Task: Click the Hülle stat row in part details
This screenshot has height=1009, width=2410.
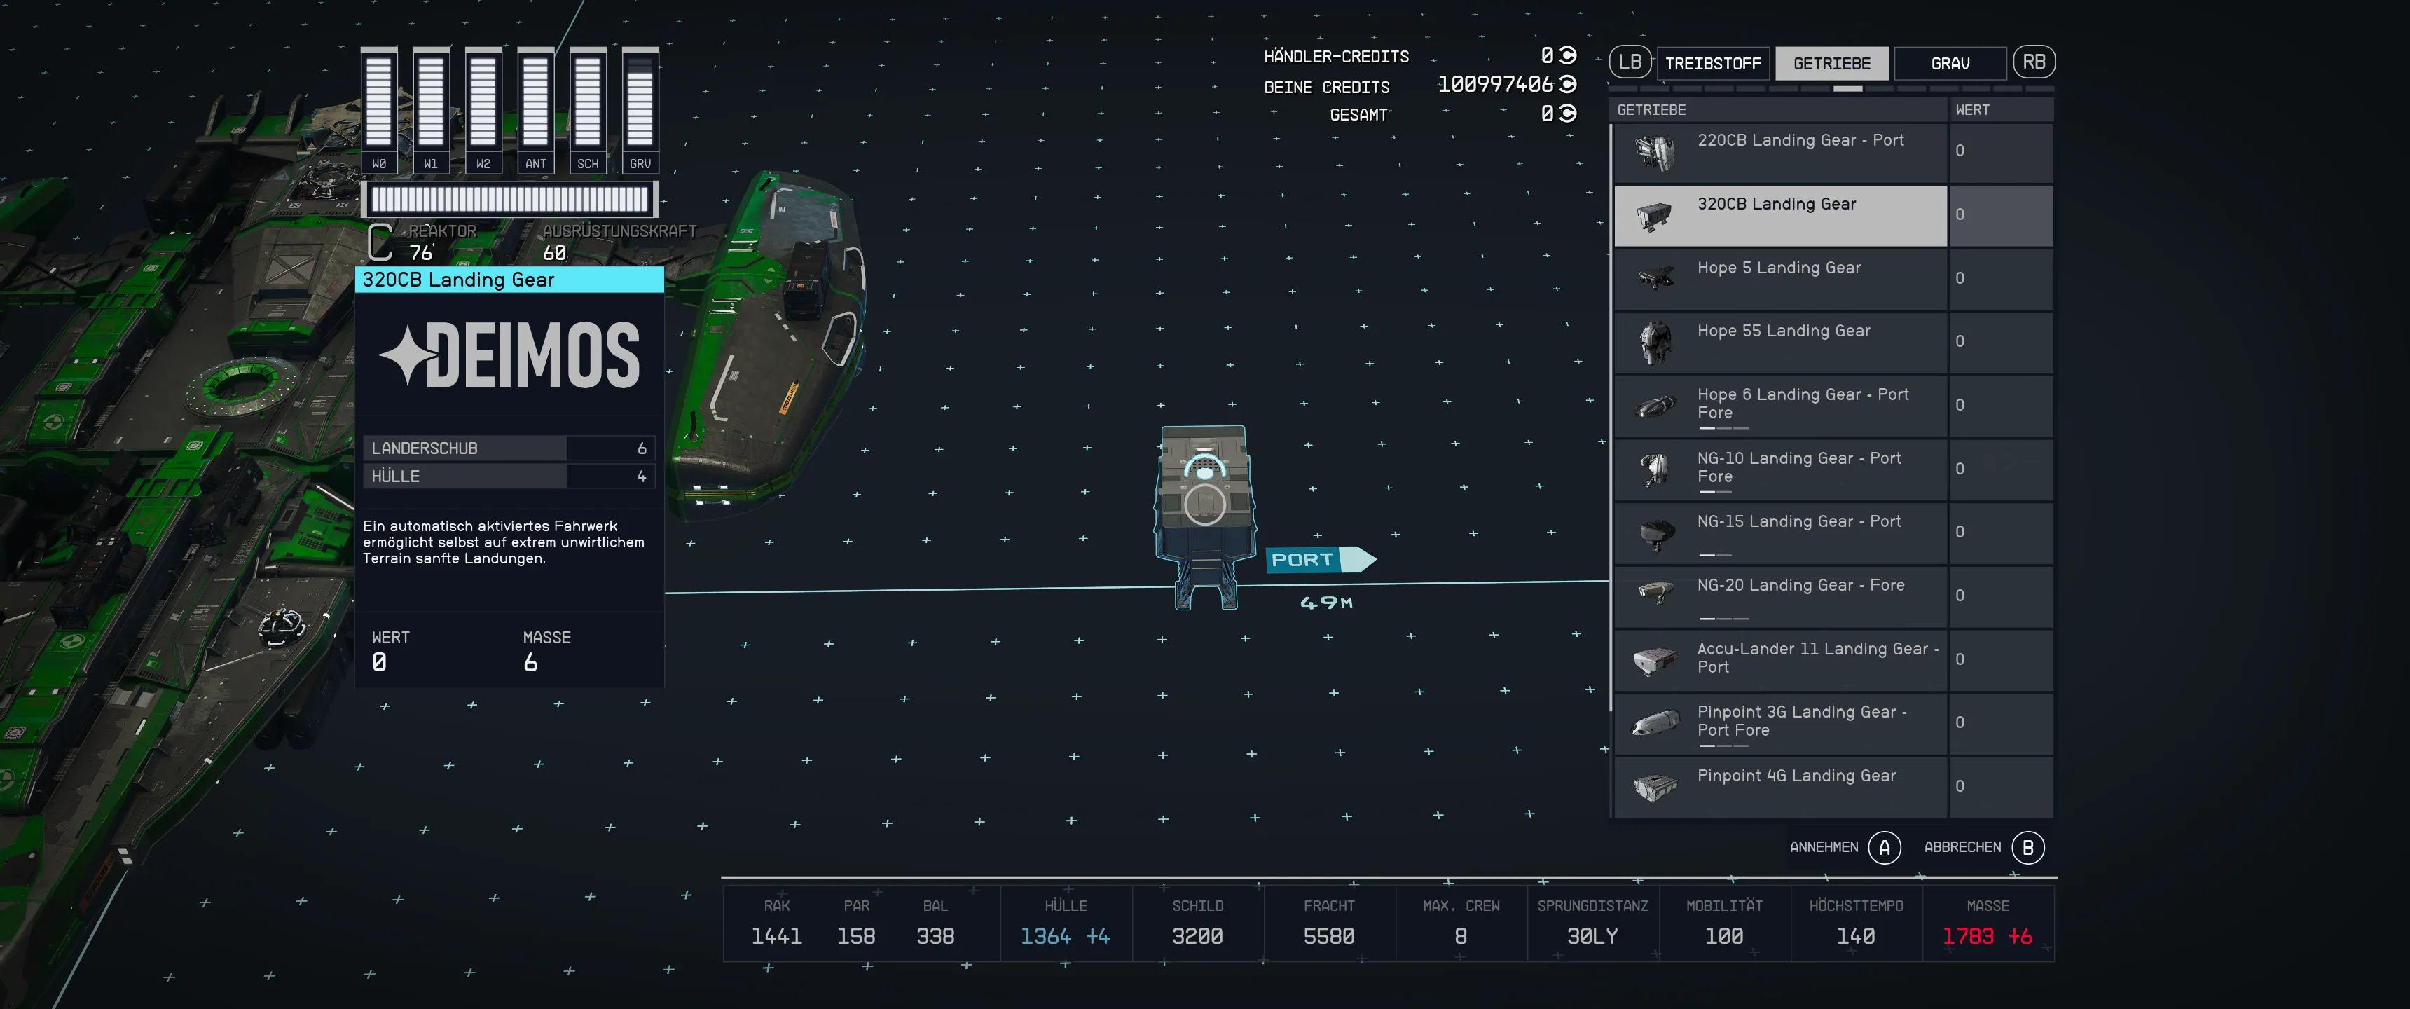Action: point(509,476)
